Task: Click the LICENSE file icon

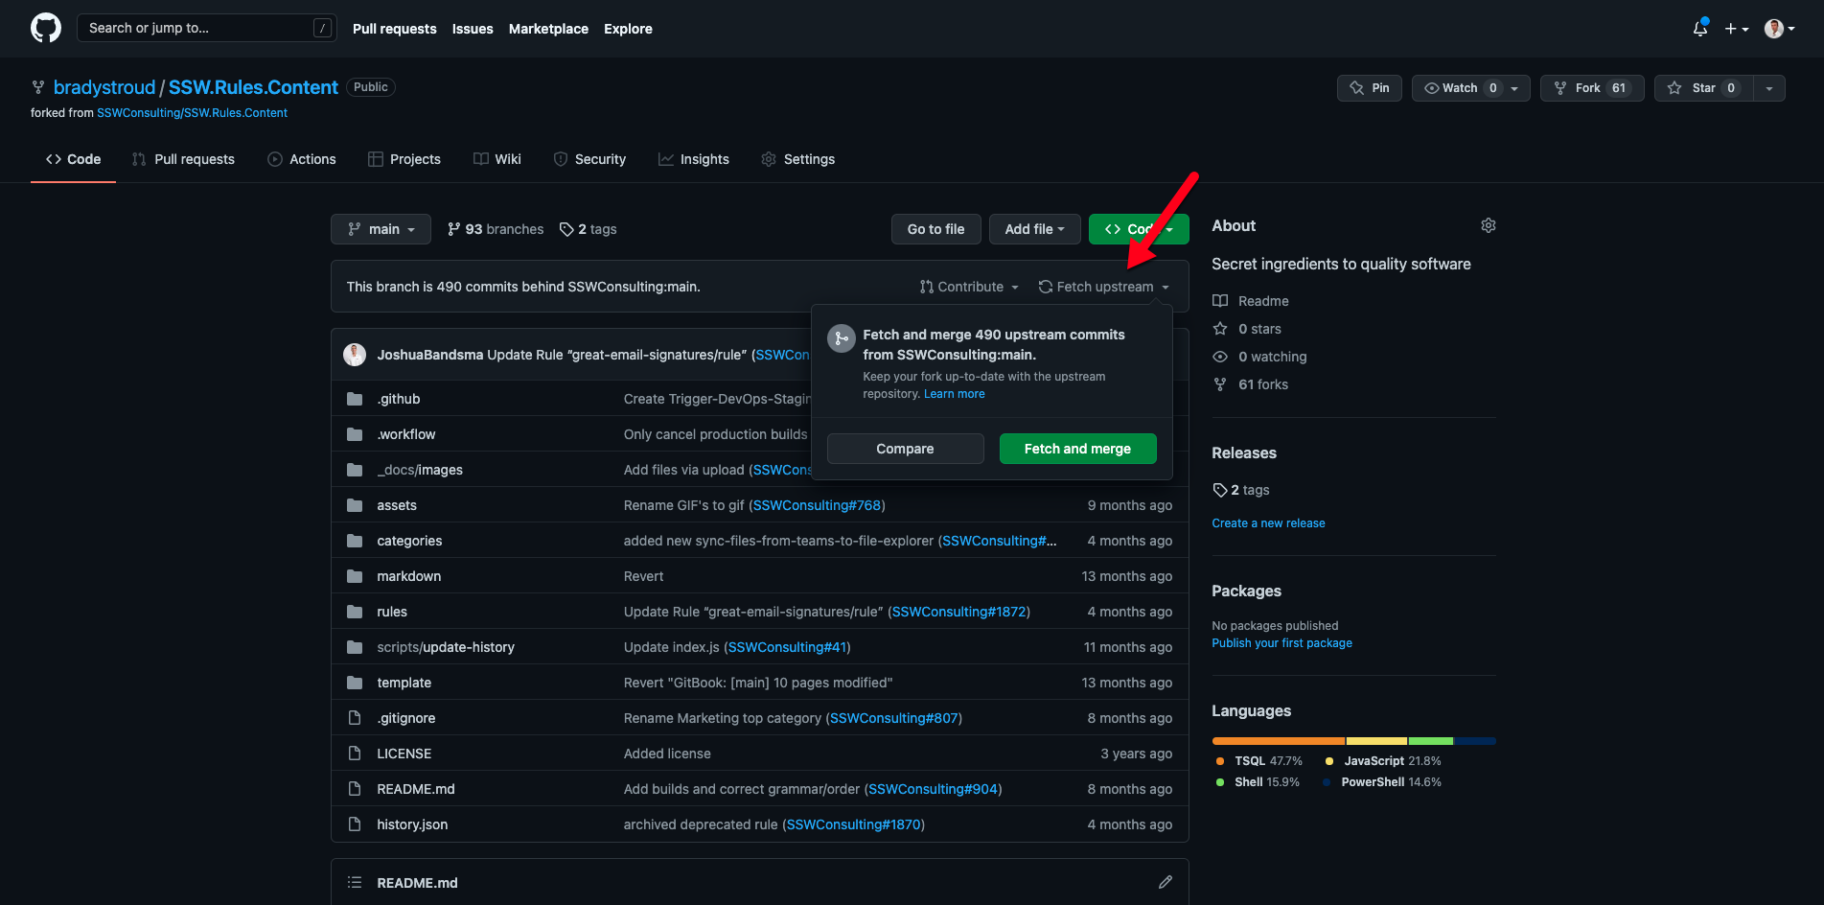Action: [355, 754]
